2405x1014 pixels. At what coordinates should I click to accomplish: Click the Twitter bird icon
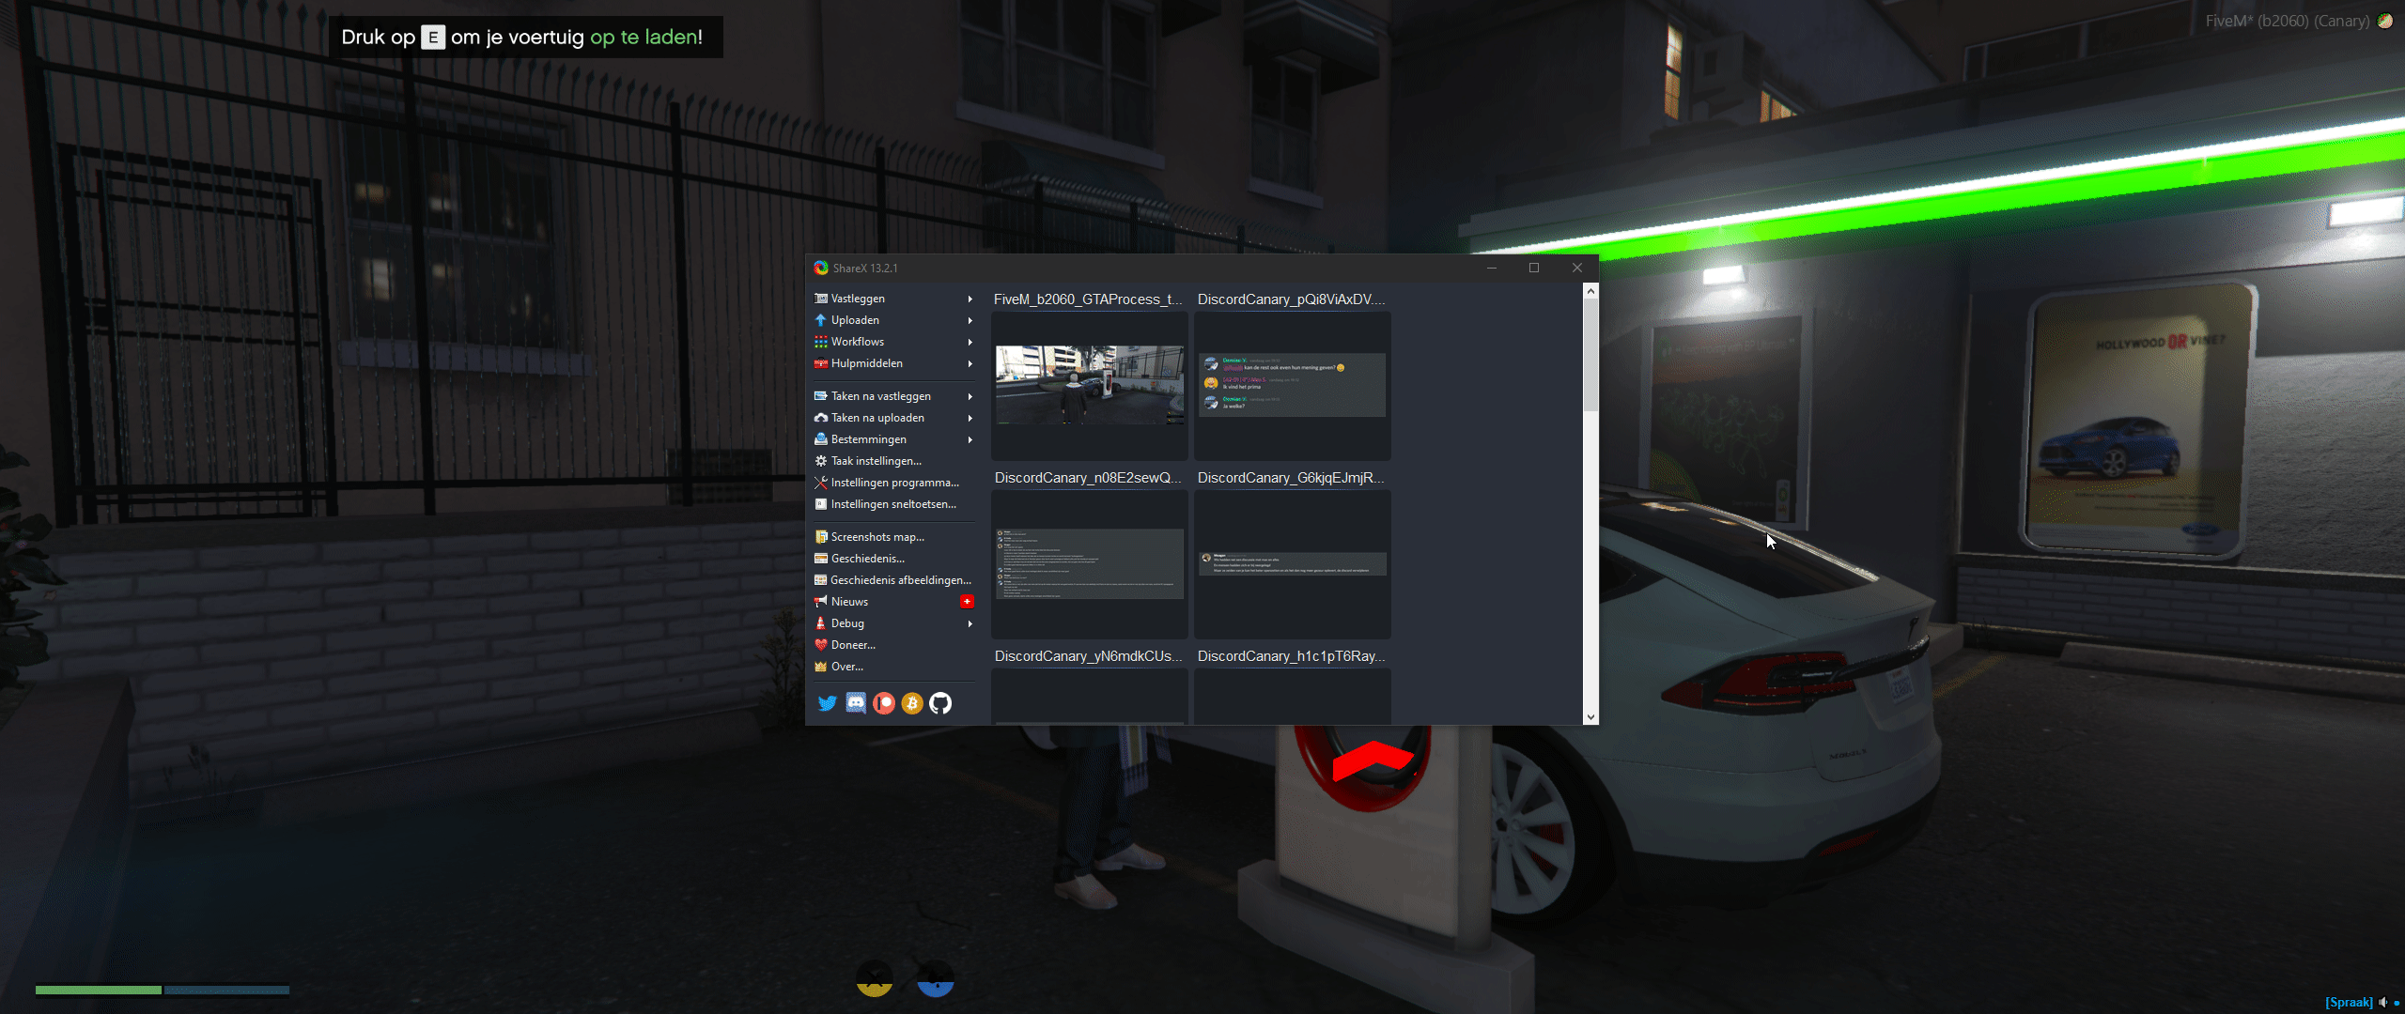[x=827, y=703]
